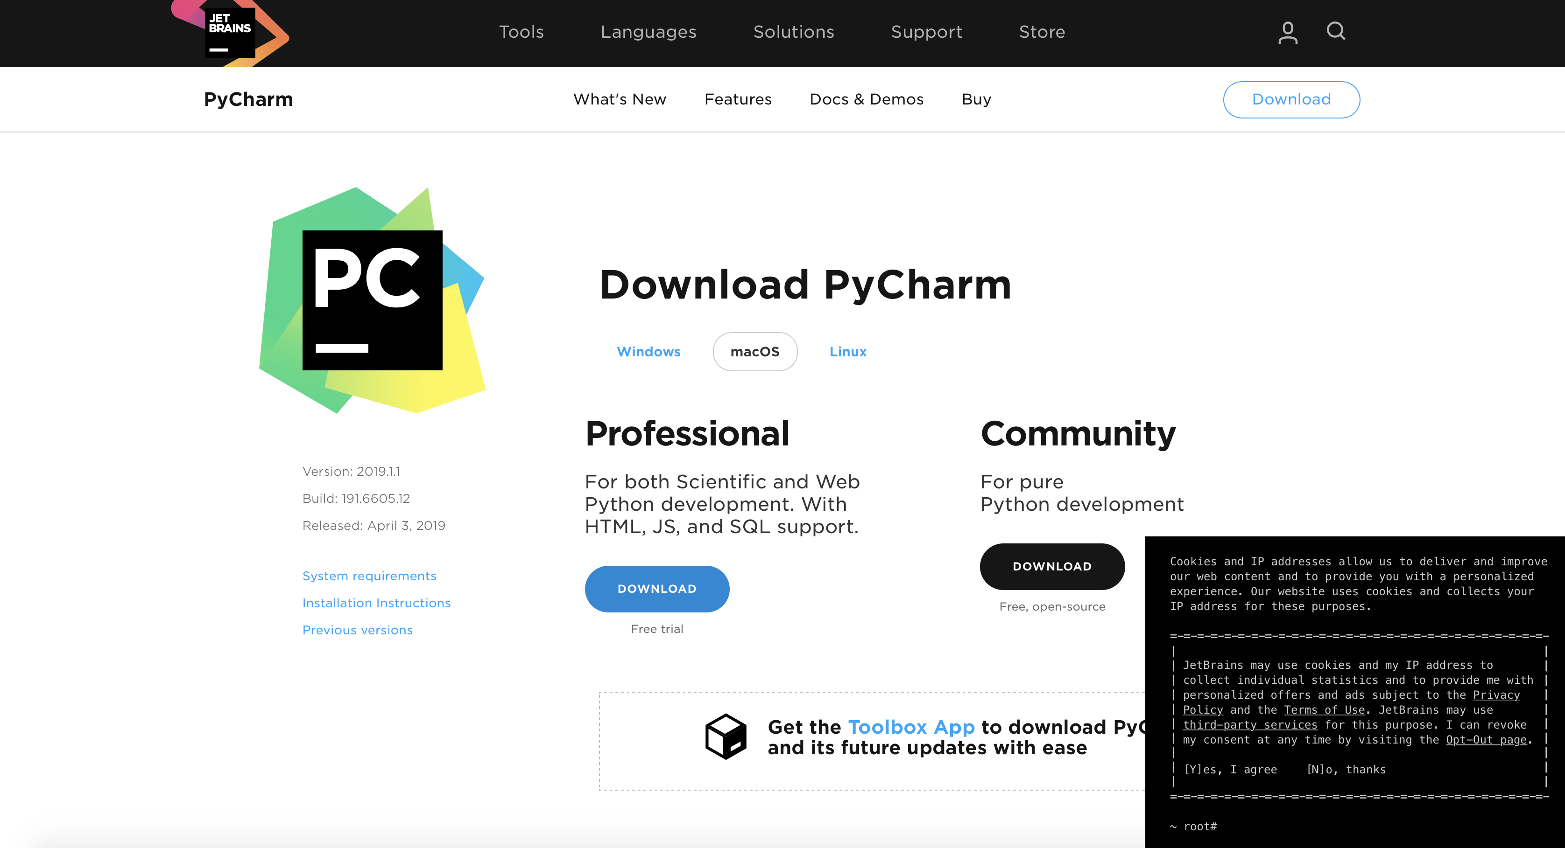This screenshot has height=848, width=1565.
Task: Select the macOS platform tab
Action: [x=754, y=351]
